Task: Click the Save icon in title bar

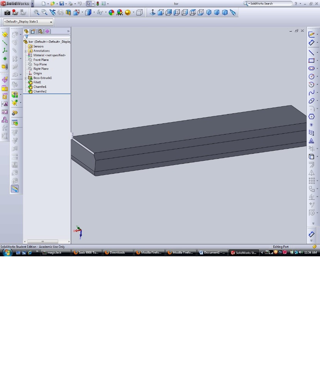Action: click(x=62, y=3)
